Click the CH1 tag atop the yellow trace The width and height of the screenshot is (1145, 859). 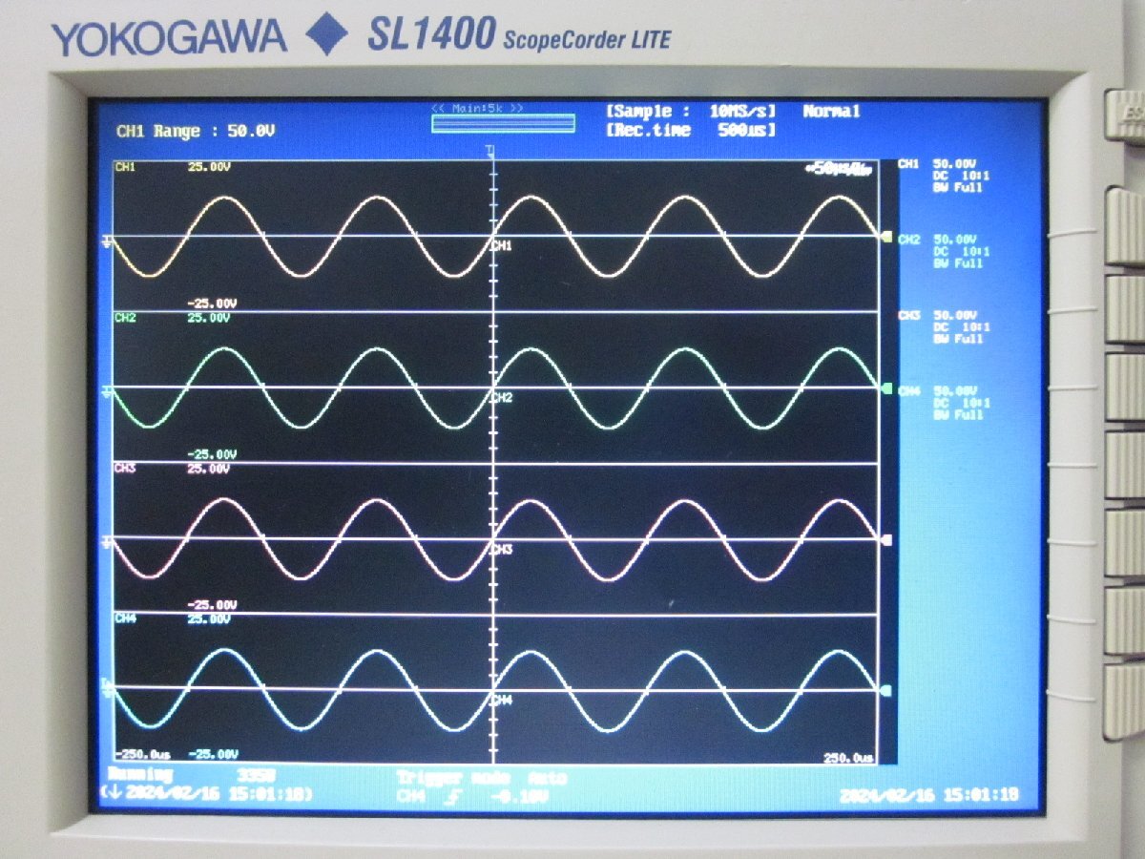[125, 167]
